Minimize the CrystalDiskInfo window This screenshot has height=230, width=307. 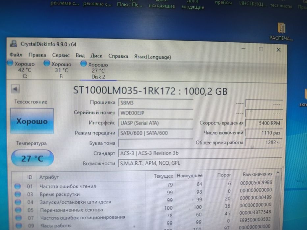243,49
